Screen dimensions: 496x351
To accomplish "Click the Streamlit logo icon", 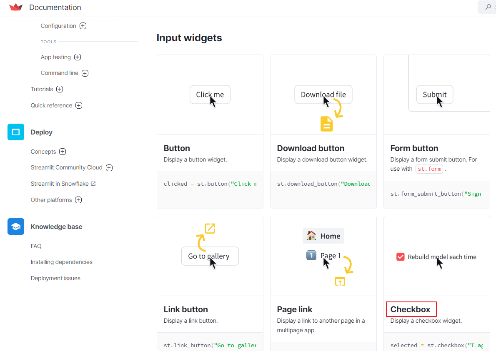I will (x=16, y=7).
